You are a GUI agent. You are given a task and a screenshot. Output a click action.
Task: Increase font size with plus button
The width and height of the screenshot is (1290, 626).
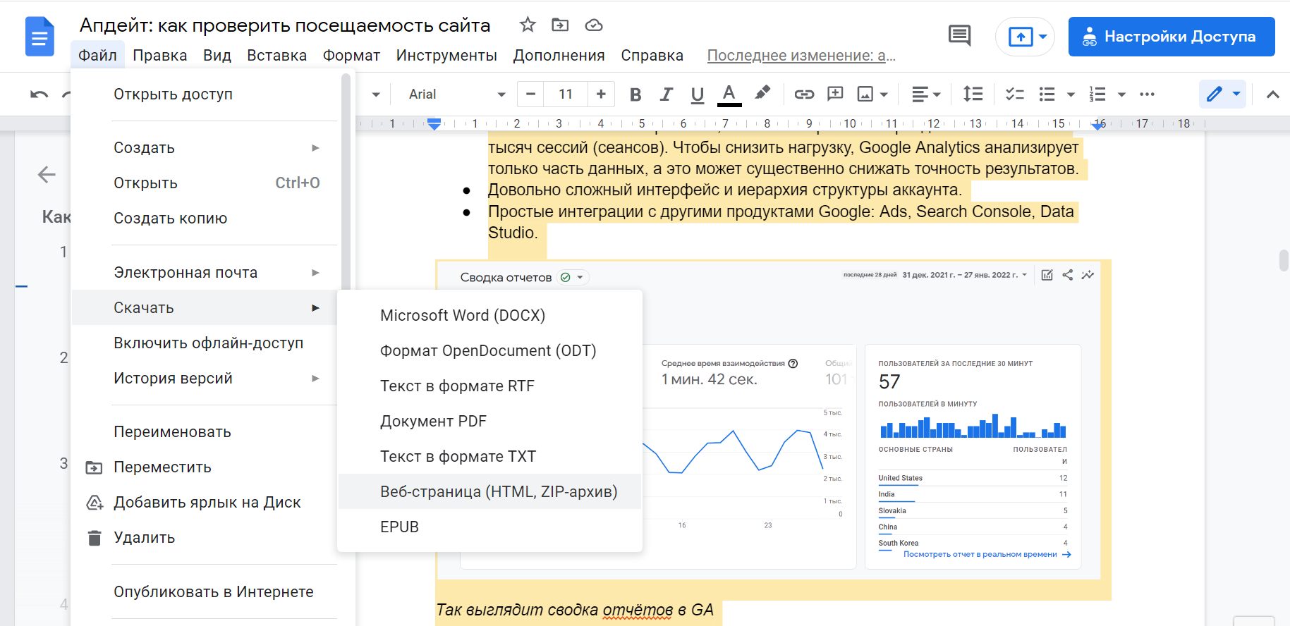pos(601,94)
